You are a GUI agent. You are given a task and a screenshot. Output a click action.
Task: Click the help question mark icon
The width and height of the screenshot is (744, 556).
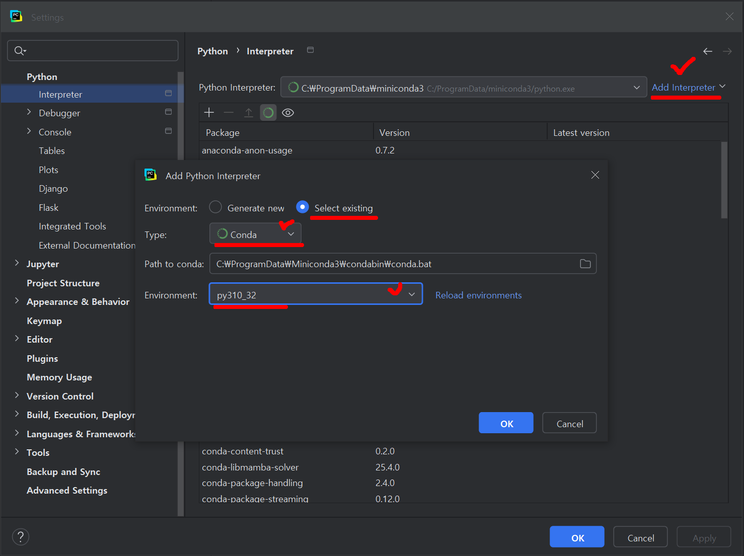click(x=21, y=536)
